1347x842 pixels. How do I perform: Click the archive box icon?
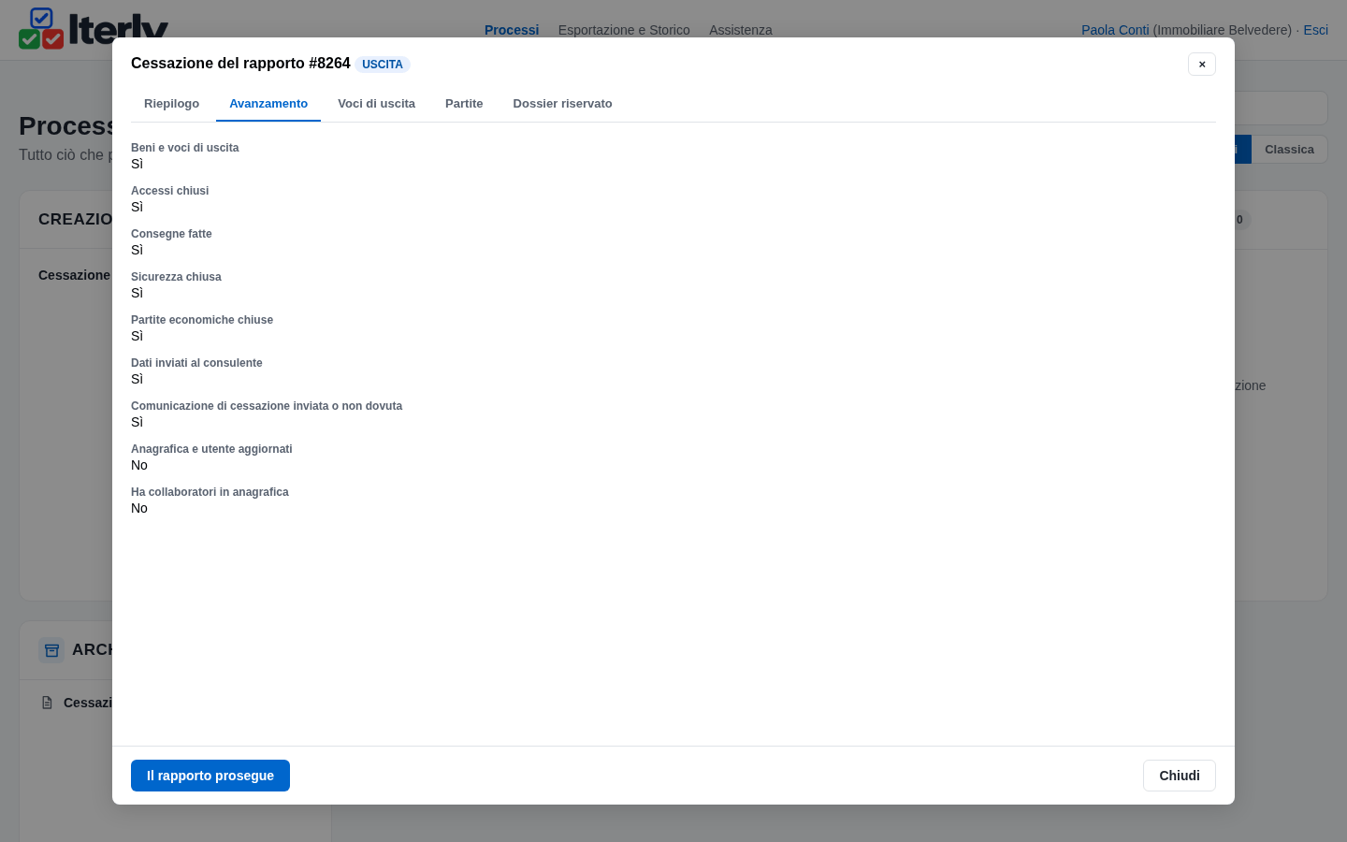(51, 650)
